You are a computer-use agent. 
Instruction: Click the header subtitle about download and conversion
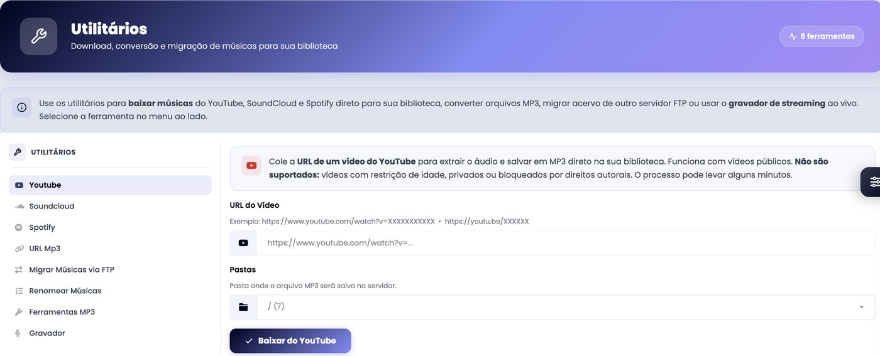tap(204, 46)
